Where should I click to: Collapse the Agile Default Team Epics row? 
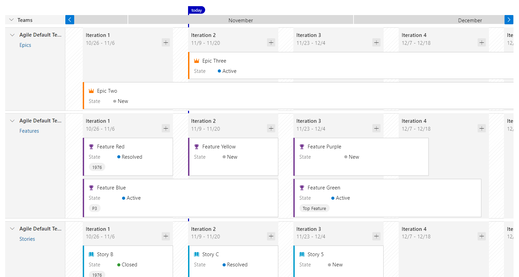[12, 35]
